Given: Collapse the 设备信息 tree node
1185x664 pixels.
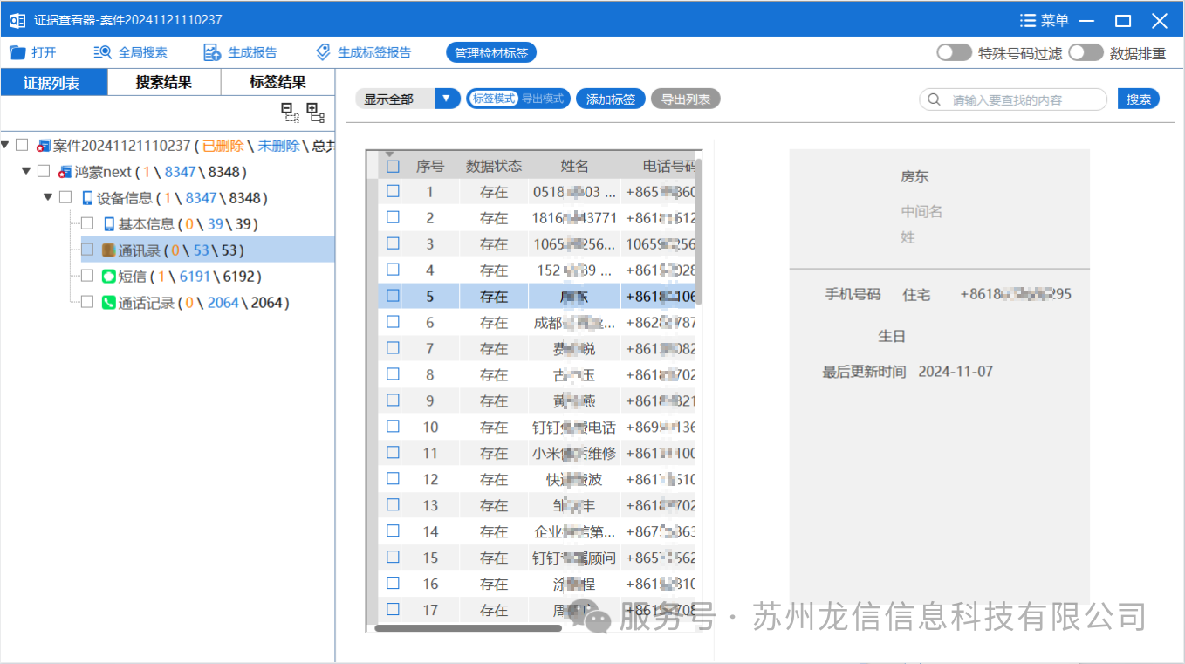Looking at the screenshot, I should (49, 197).
